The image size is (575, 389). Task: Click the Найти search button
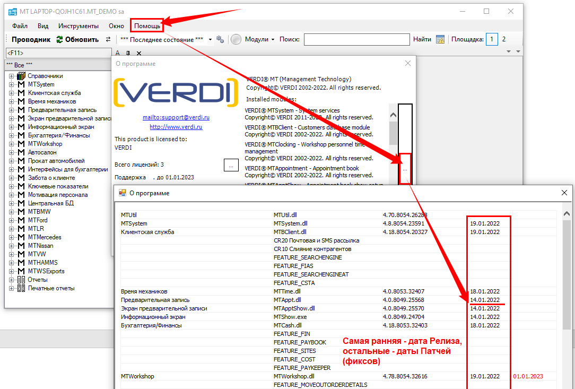coord(422,39)
